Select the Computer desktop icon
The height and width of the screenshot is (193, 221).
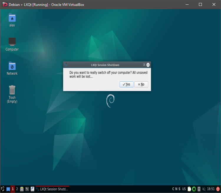pos(12,44)
